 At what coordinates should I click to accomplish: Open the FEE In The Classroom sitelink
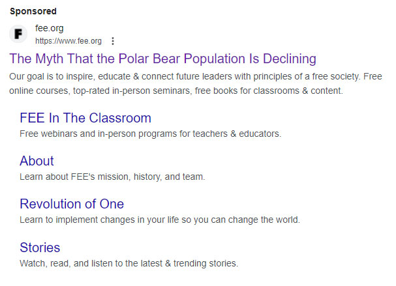pyautogui.click(x=85, y=118)
